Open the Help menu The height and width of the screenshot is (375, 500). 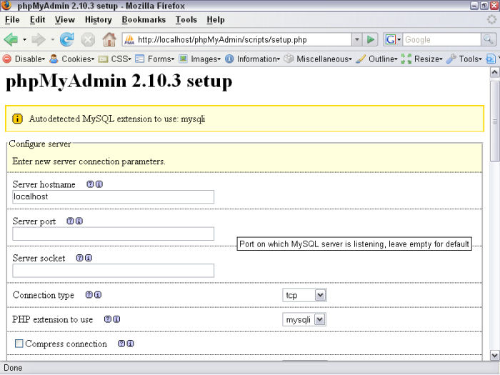pos(216,20)
